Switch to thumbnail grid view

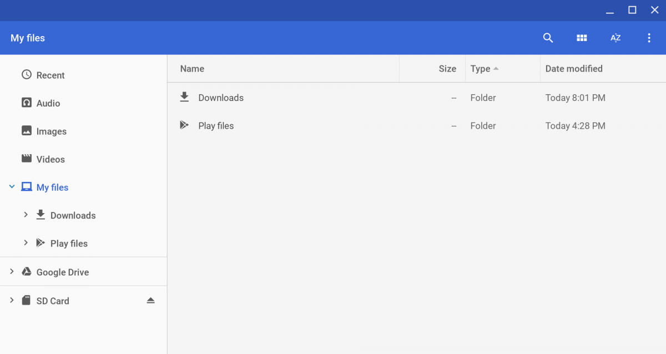(x=582, y=38)
